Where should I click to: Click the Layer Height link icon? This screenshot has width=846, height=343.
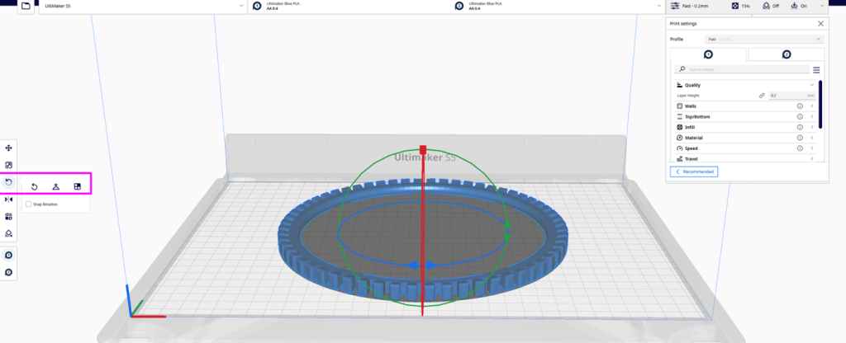pyautogui.click(x=762, y=96)
